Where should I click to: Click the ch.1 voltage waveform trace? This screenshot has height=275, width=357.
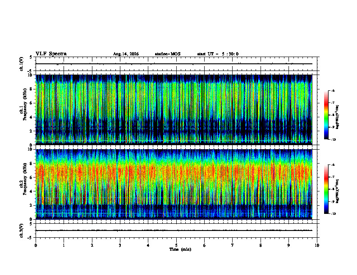(x=174, y=64)
